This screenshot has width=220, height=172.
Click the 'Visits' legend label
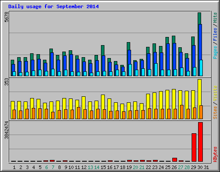215,94
